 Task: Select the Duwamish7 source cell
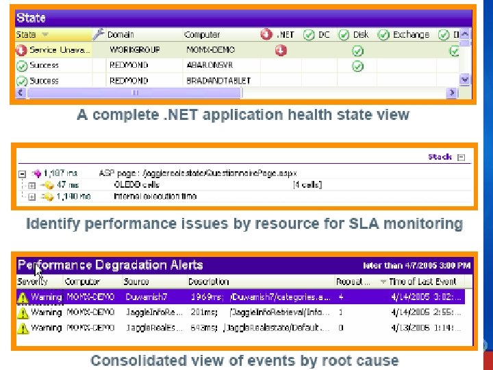147,297
